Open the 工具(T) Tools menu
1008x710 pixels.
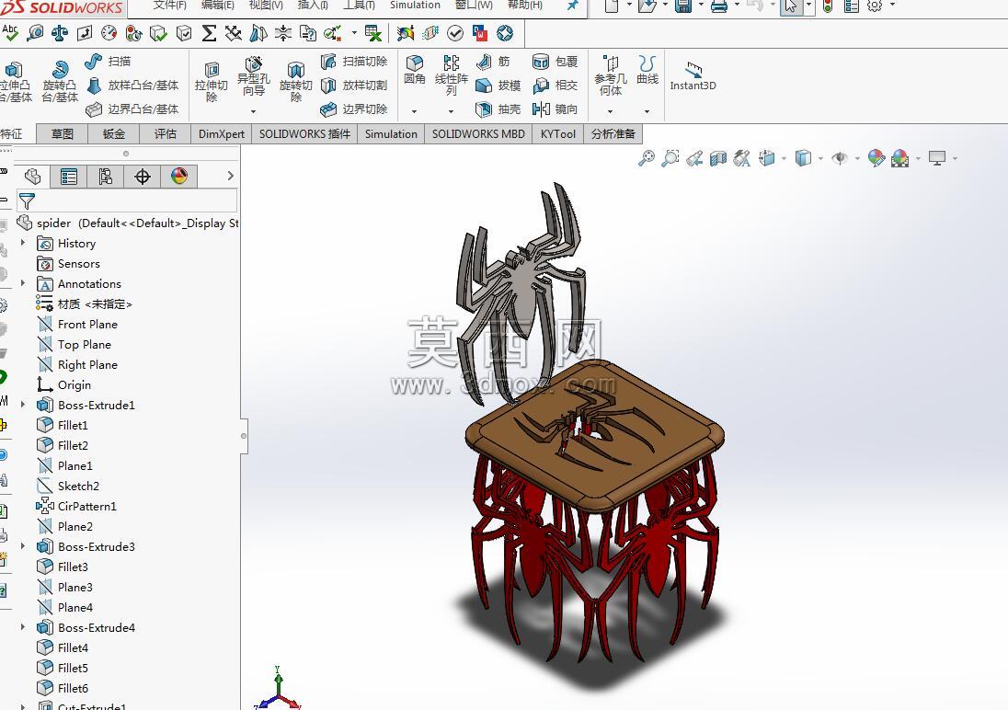(359, 6)
